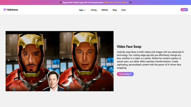191x107 pixels.
Task: Click the party icon left of banner
Action: click(61, 3)
